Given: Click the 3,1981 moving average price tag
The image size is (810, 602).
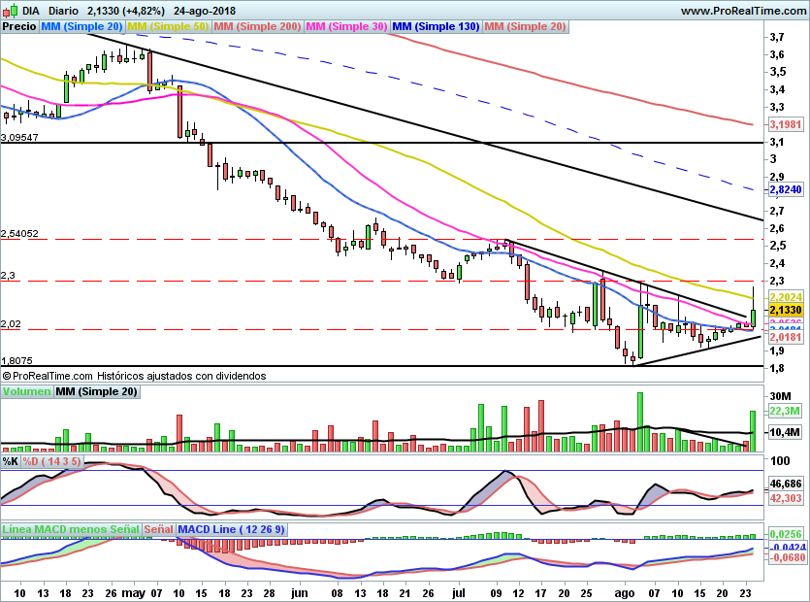Looking at the screenshot, I should click(786, 124).
